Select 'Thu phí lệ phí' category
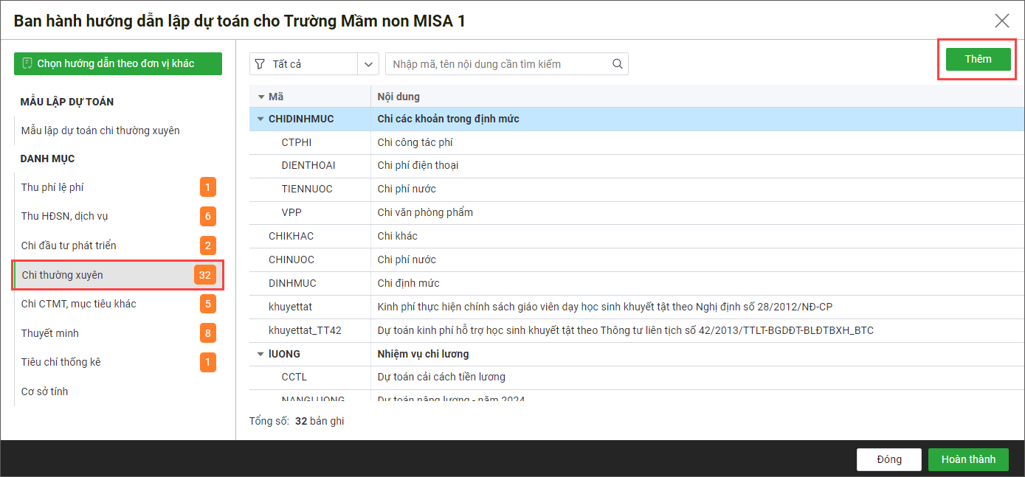The image size is (1025, 477). pos(52,187)
